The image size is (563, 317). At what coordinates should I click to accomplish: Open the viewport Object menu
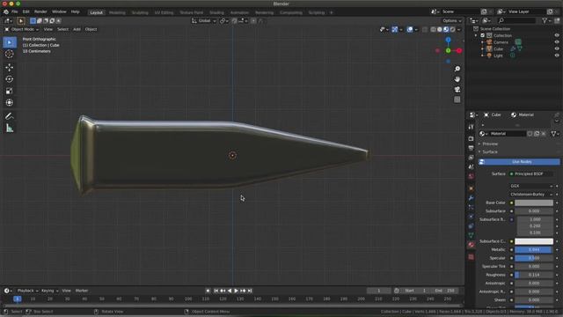91,29
